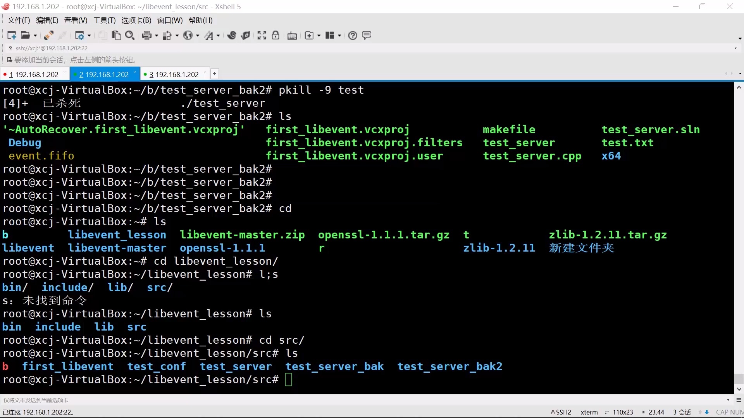744x418 pixels.
Task: Add current session arrow icon
Action: point(9,60)
